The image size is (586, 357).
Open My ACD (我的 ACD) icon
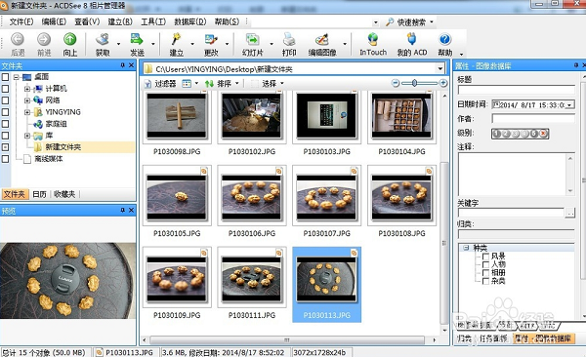(412, 40)
